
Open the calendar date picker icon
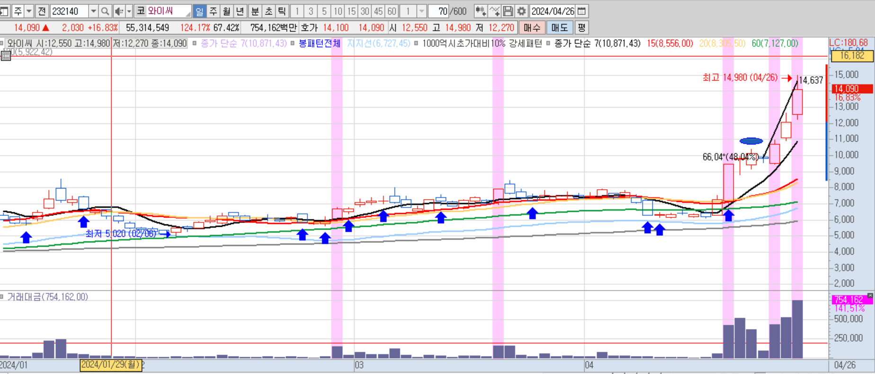pos(582,11)
